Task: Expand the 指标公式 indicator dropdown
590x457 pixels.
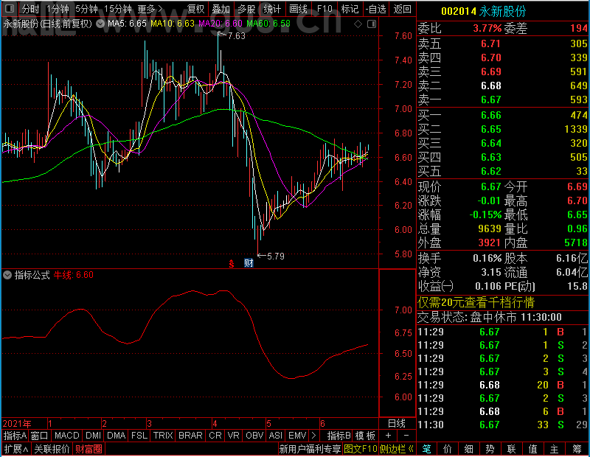Action: [7, 275]
